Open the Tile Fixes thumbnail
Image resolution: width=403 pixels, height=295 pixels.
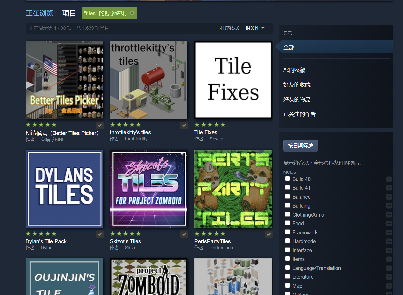coord(233,80)
